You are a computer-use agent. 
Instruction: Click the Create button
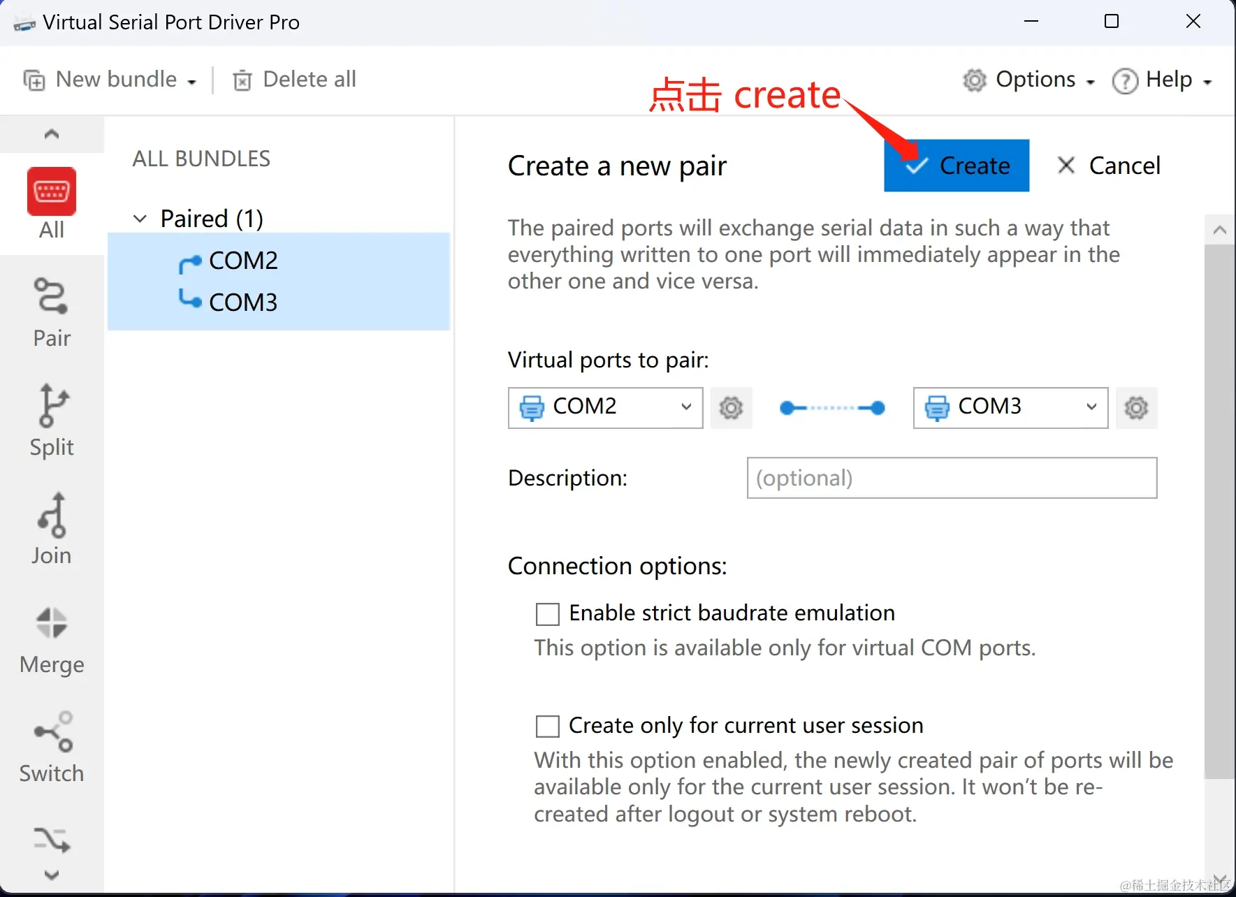click(957, 166)
